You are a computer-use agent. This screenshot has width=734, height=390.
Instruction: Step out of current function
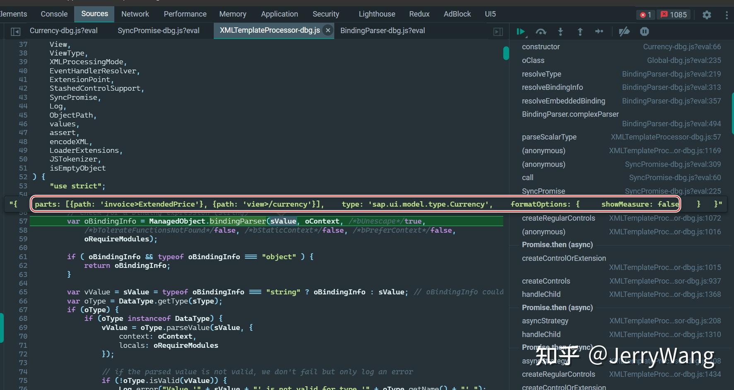pyautogui.click(x=580, y=31)
